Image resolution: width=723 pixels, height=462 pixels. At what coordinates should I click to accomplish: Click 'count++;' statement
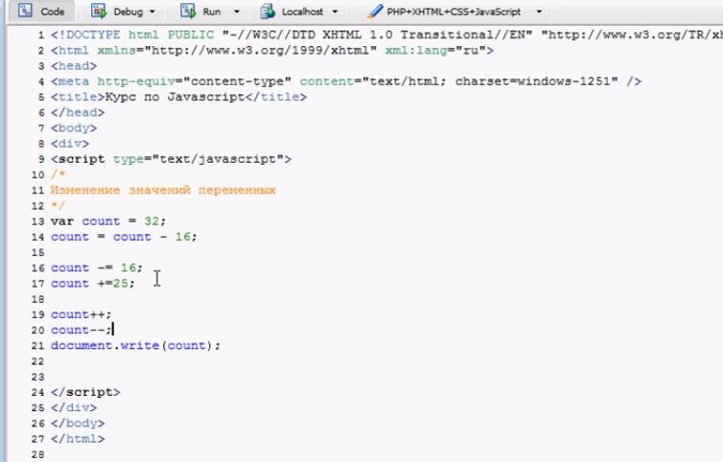(82, 314)
